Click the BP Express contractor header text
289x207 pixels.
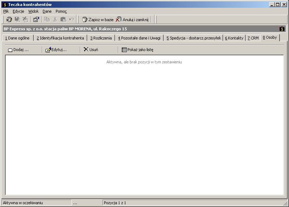pos(65,29)
